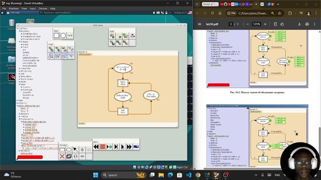The height and width of the screenshot is (180, 321).
Task: Click the extensions puzzle icon in browser
Action: pyautogui.click(x=290, y=13)
